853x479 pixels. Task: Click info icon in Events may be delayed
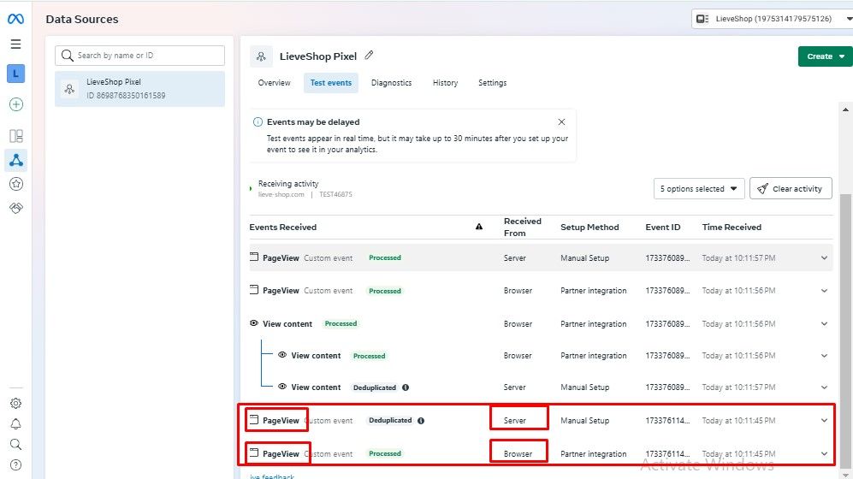[x=258, y=122]
